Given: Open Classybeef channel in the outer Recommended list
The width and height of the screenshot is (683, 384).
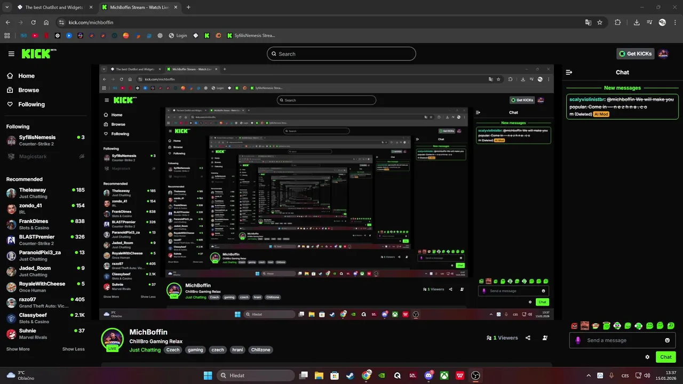Looking at the screenshot, I should [45, 318].
